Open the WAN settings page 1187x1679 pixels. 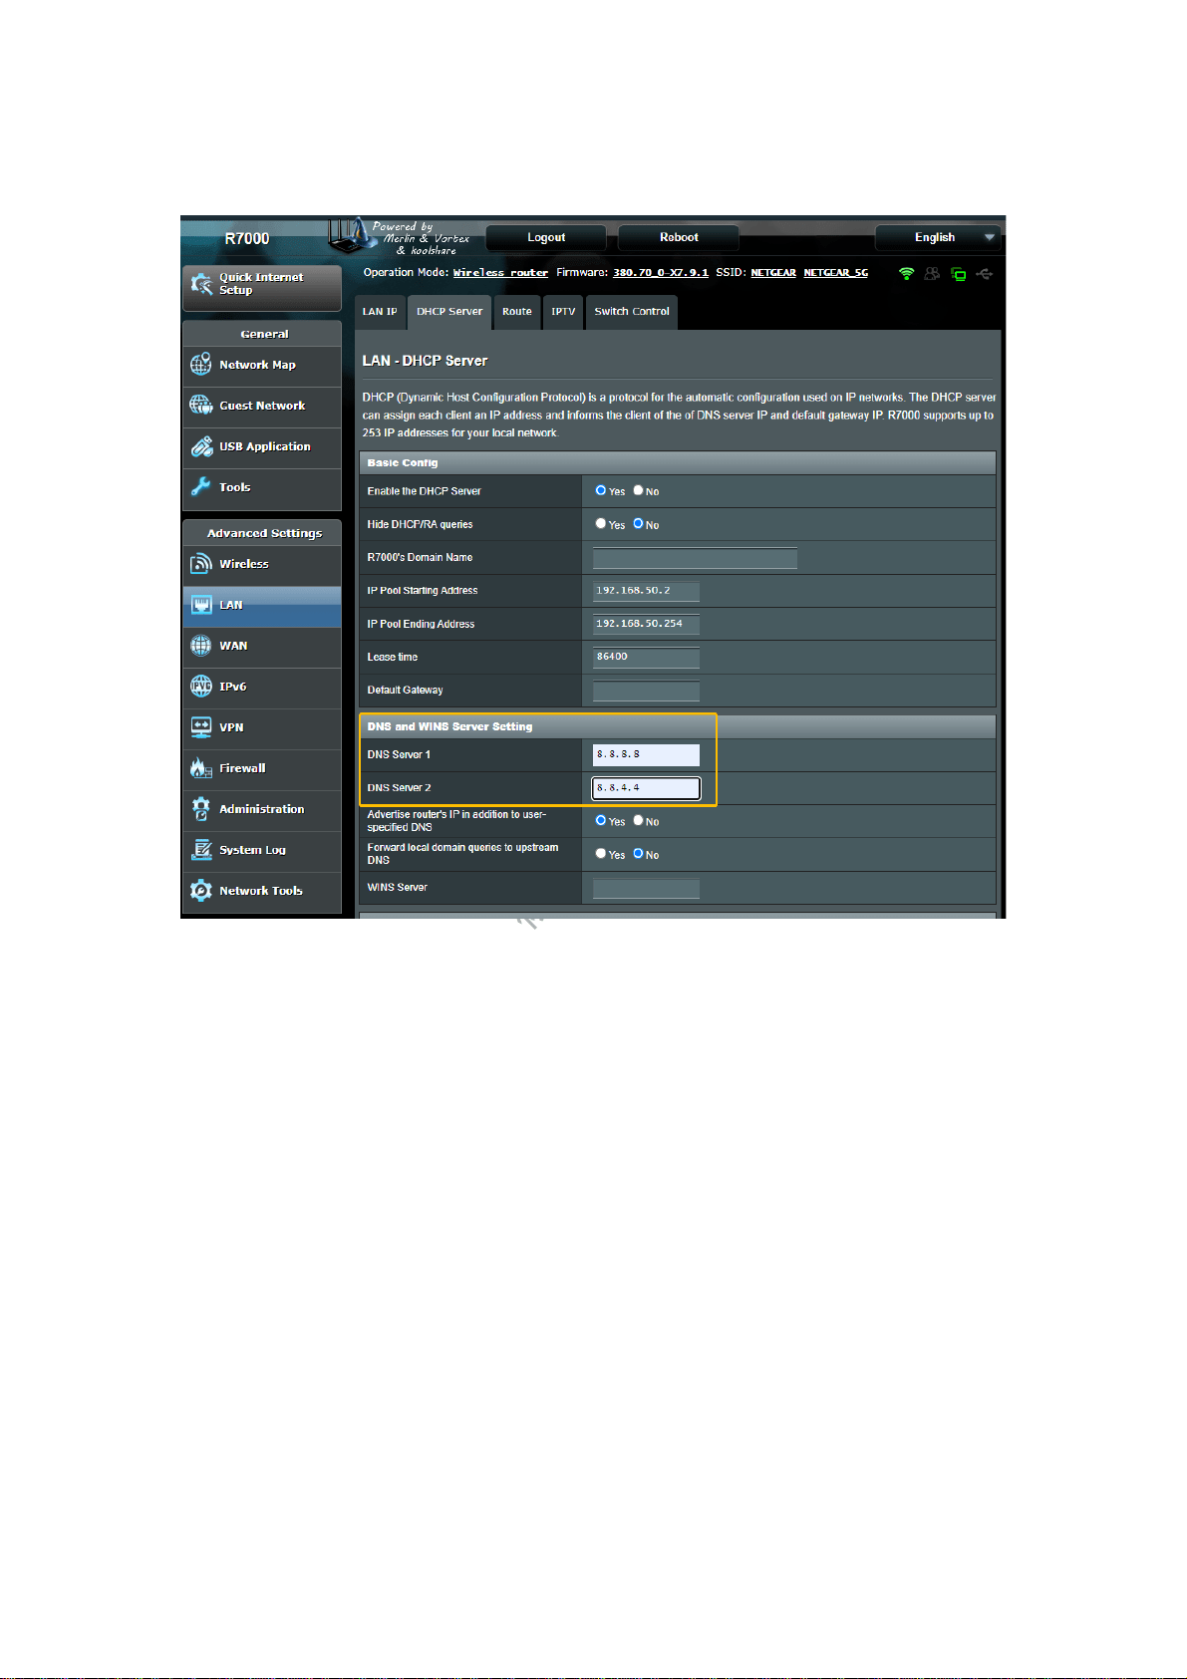[261, 646]
